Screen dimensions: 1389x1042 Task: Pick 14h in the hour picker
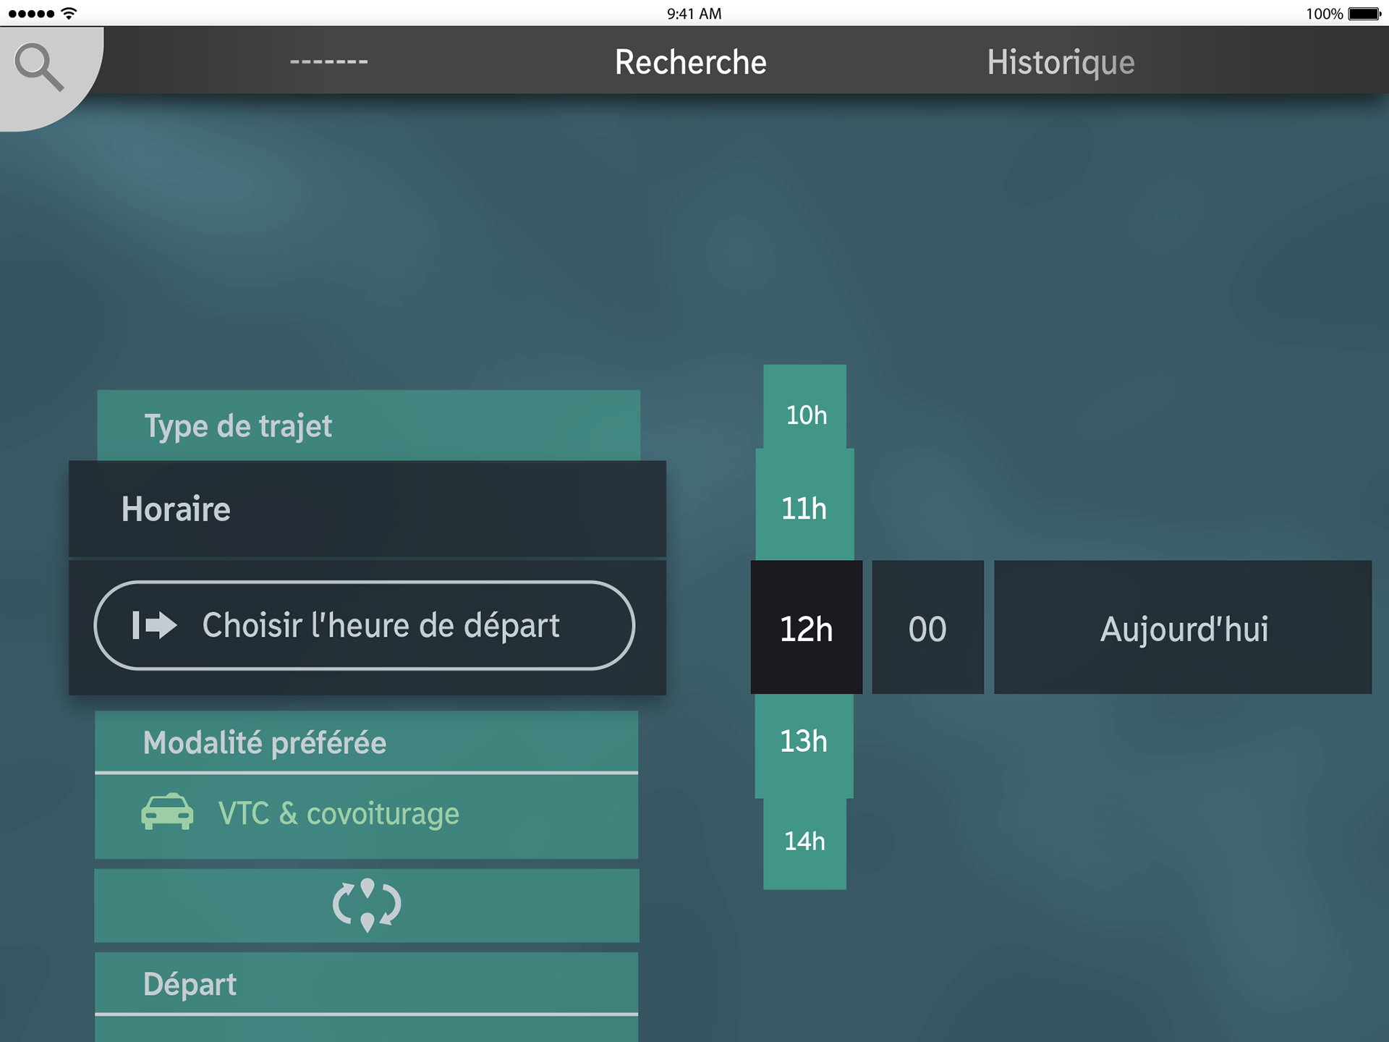point(805,844)
